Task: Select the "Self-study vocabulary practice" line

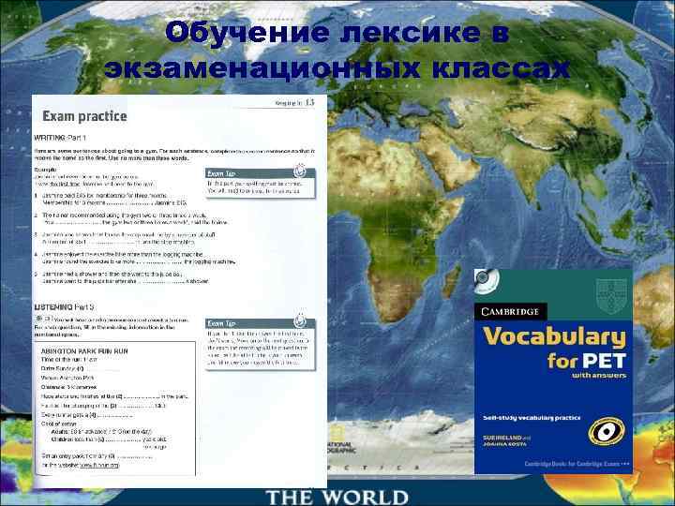Action: tap(532, 417)
